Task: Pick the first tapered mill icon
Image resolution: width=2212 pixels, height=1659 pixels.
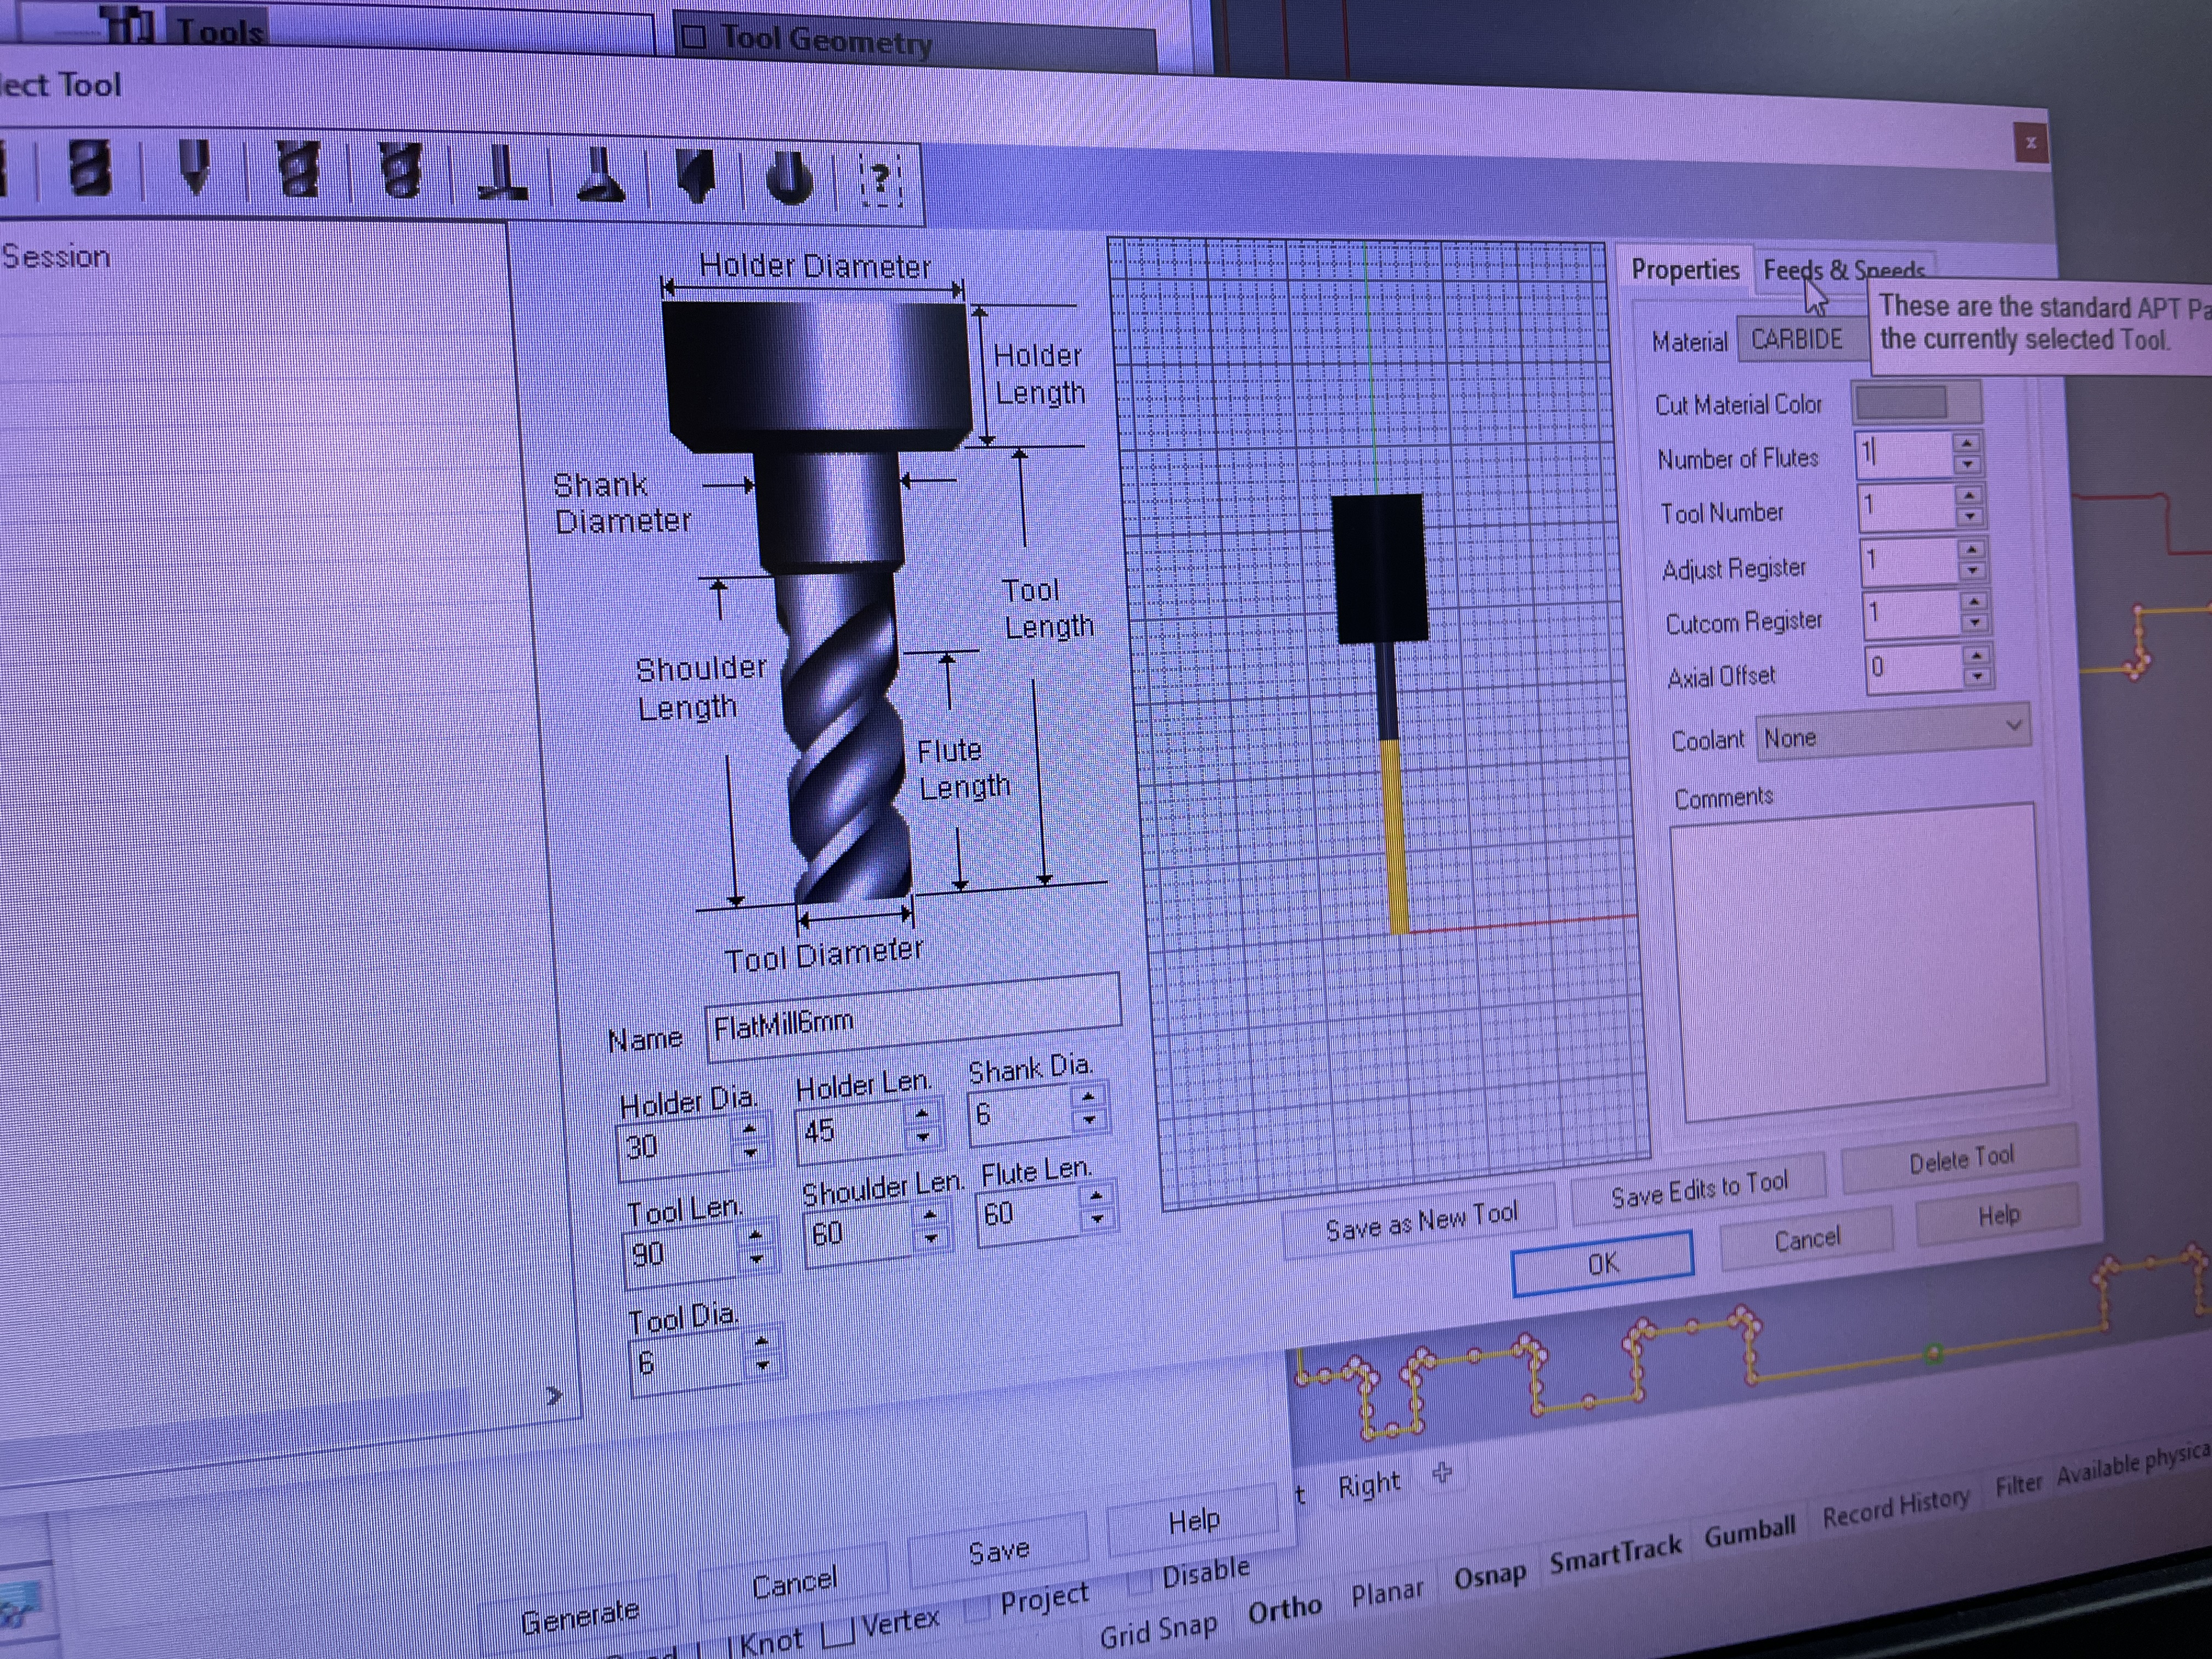Action: [x=298, y=168]
